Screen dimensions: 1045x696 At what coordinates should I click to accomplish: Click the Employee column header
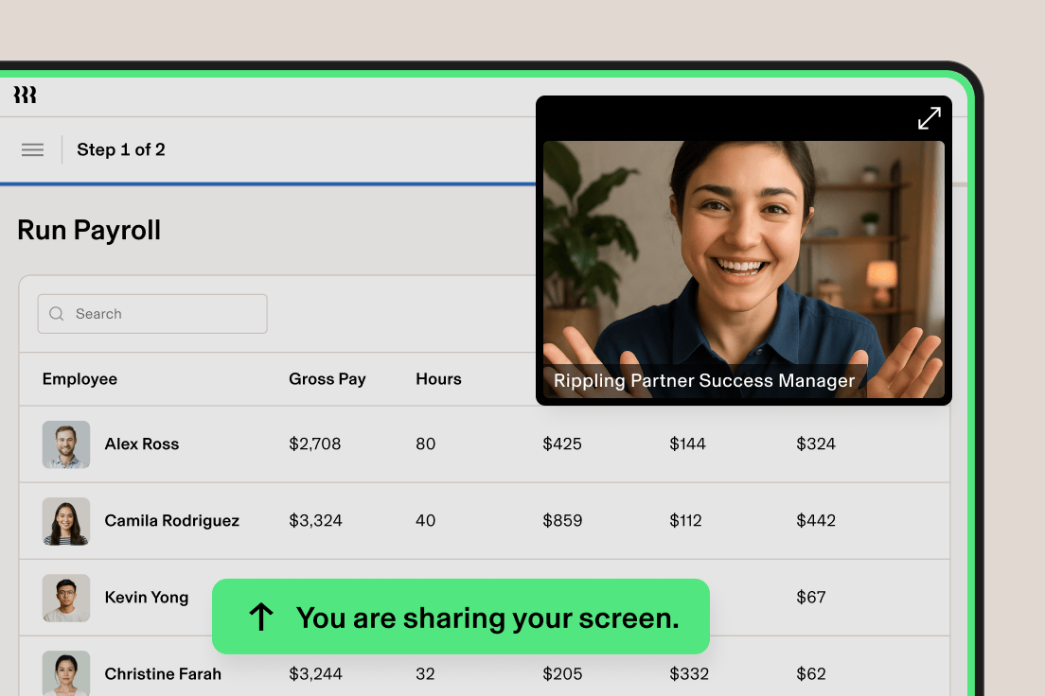pyautogui.click(x=80, y=379)
